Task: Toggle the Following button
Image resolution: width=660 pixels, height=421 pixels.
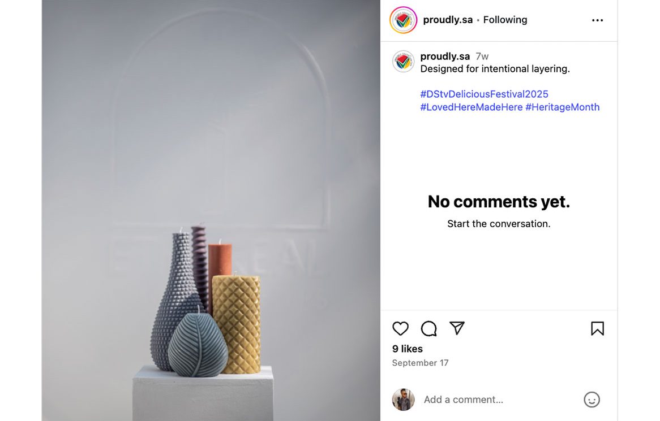Action: [x=505, y=20]
